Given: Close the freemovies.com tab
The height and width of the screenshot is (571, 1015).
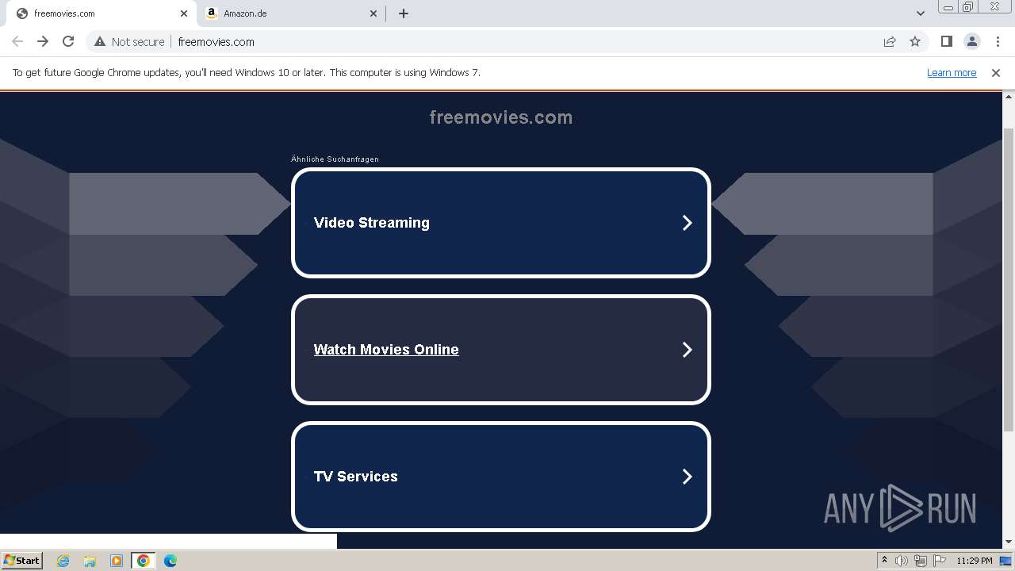Looking at the screenshot, I should (x=183, y=13).
